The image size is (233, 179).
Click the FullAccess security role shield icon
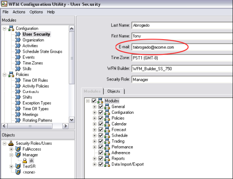point(18,149)
